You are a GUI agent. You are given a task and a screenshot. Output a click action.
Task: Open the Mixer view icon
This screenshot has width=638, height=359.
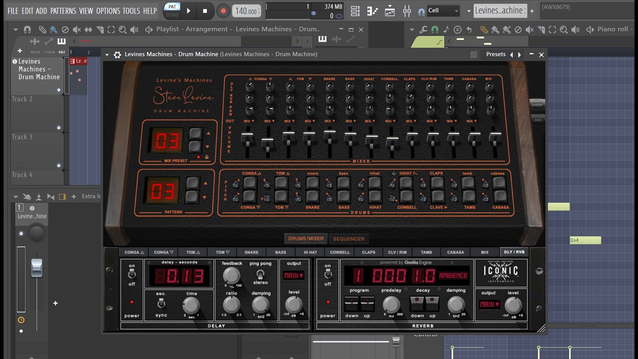click(407, 10)
